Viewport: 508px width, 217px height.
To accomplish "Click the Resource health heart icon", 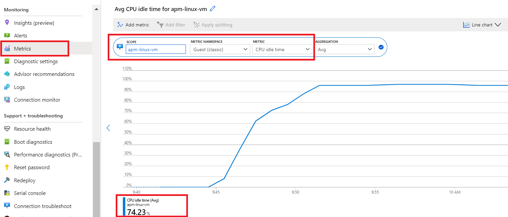I will [x=7, y=129].
